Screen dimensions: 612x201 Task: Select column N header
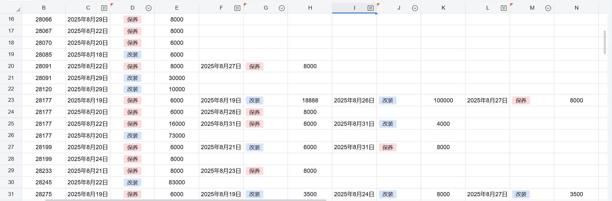(x=576, y=8)
